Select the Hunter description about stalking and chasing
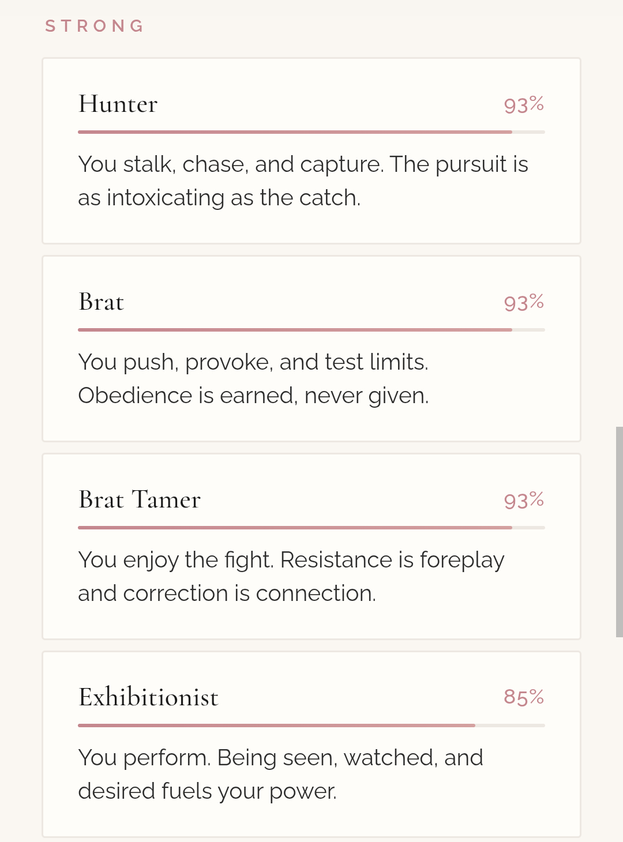Image resolution: width=623 pixels, height=842 pixels. point(303,181)
